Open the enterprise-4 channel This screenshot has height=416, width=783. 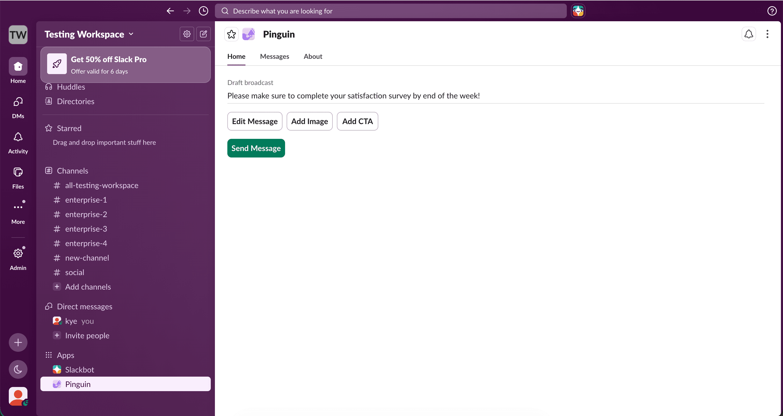pyautogui.click(x=126, y=243)
